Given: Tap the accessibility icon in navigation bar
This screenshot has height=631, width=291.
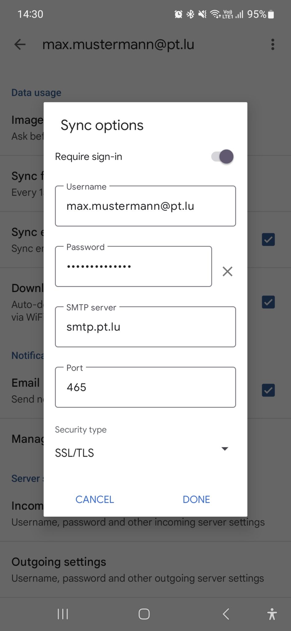Looking at the screenshot, I should point(272,614).
